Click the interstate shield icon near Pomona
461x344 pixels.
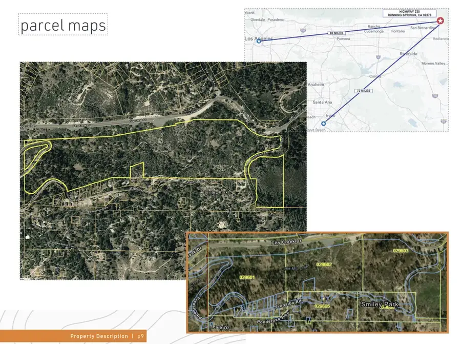[x=303, y=30]
